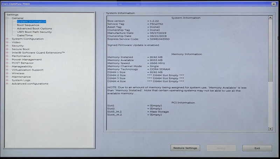
Task: Open the Date/Time setting
Action: click(25, 36)
